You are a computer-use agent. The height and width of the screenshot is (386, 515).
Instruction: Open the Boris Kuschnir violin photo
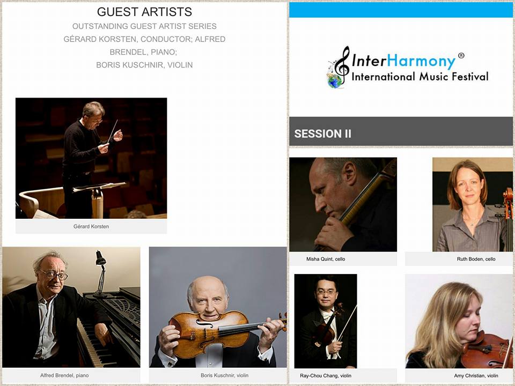(218, 307)
